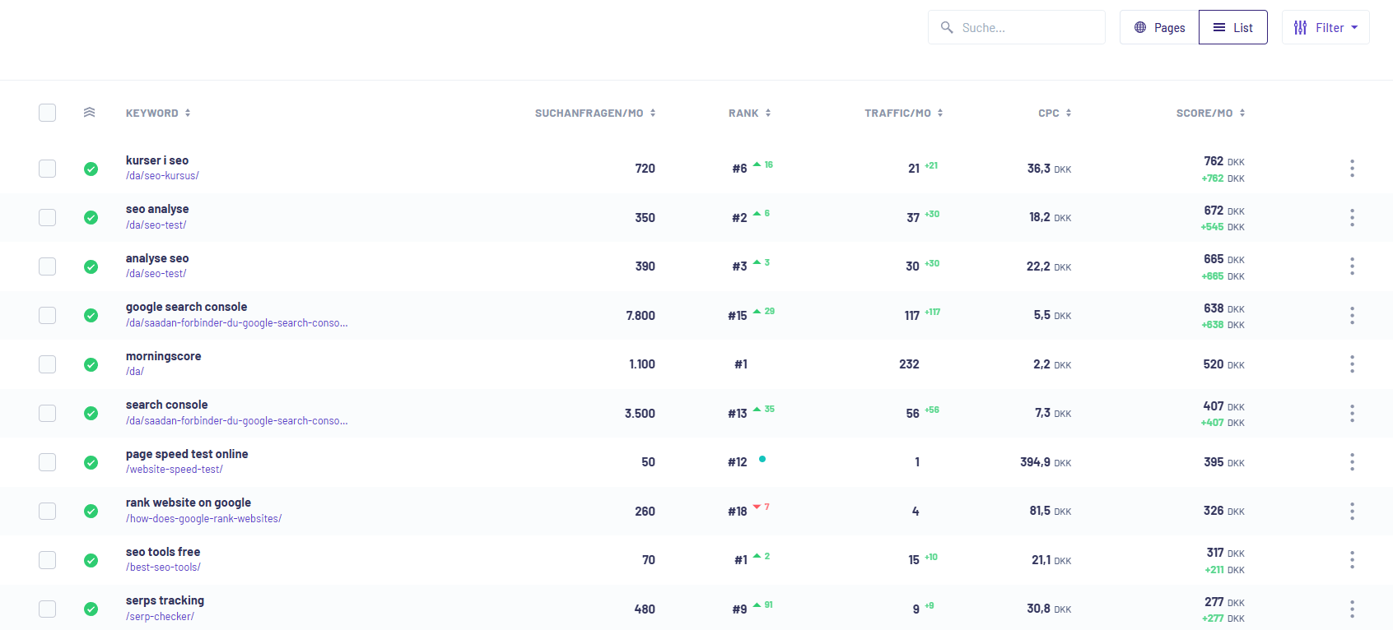
Task: Click the 7.800 search volume value
Action: tap(641, 316)
